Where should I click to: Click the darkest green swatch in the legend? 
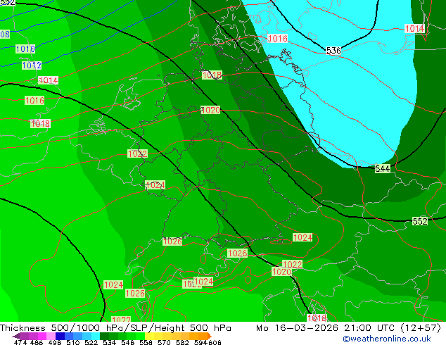[104, 336]
